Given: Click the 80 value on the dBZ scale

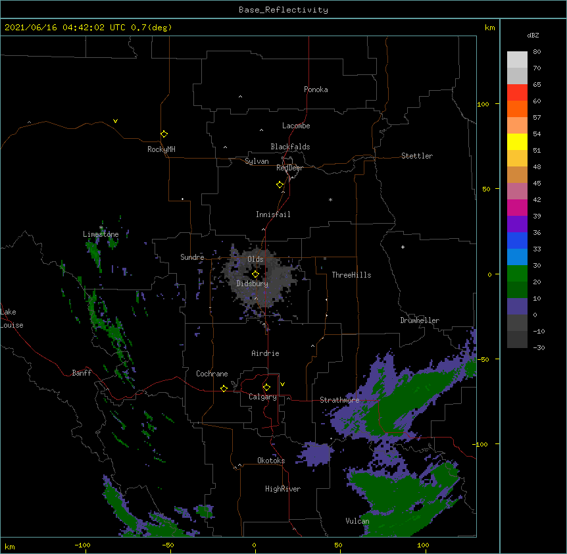Looking at the screenshot, I should [x=537, y=52].
